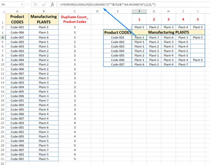Select 'Duplicate Count_ Product Codes' header cell
Image resolution: width=210 pixels, height=165 pixels.
point(75,19)
